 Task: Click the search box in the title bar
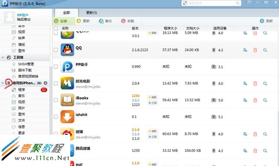pyautogui.click(x=211, y=3)
